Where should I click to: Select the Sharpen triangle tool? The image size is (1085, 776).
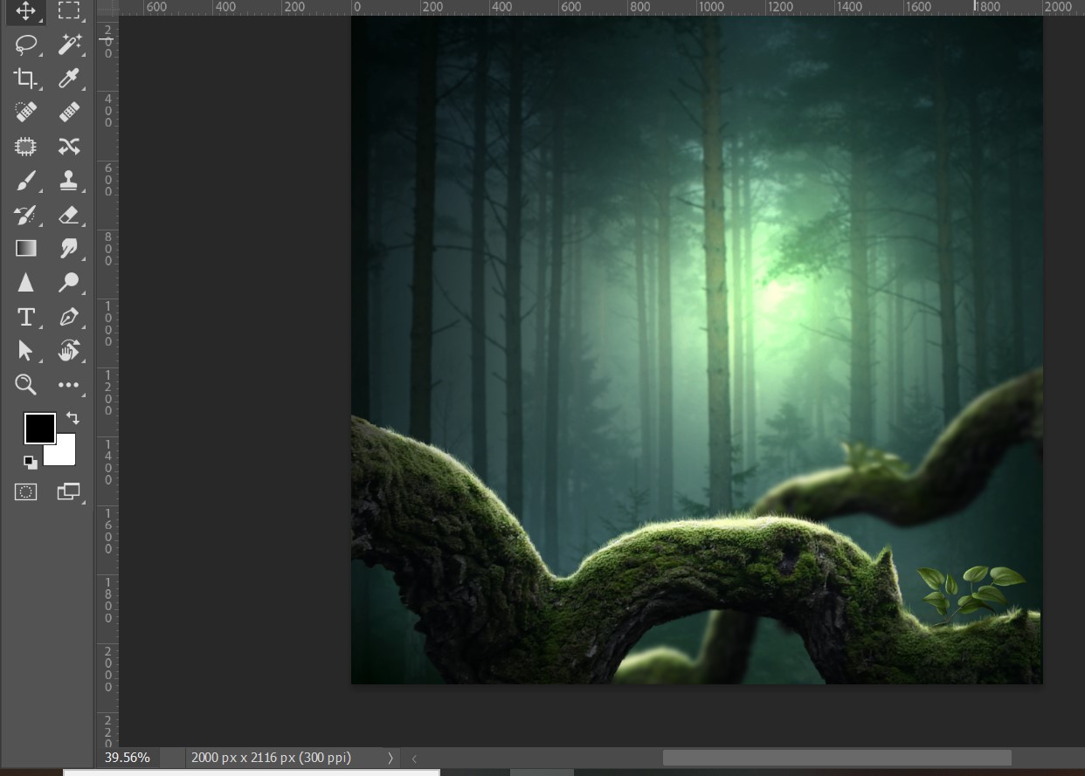pos(25,283)
